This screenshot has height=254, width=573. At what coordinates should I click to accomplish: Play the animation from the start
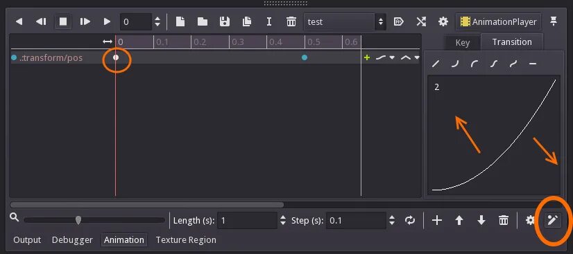click(x=85, y=22)
